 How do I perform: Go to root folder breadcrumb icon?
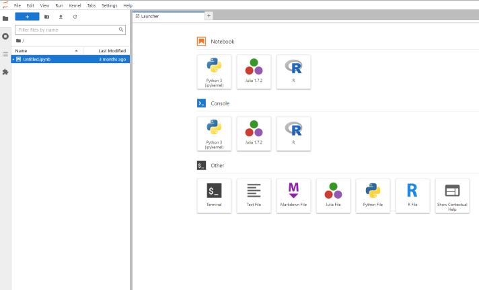(18, 40)
